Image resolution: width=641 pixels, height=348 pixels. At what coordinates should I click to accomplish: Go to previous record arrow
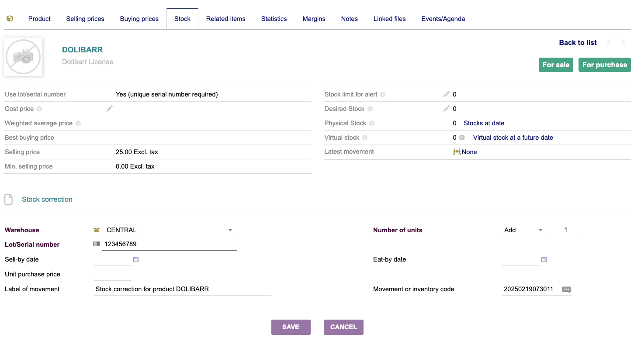[608, 42]
